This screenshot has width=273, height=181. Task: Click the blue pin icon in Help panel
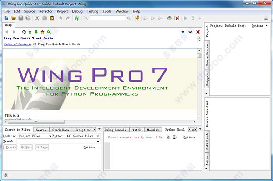(x=182, y=32)
